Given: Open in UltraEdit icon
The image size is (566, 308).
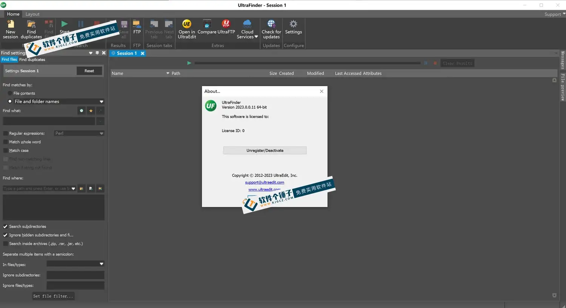Looking at the screenshot, I should [187, 25].
